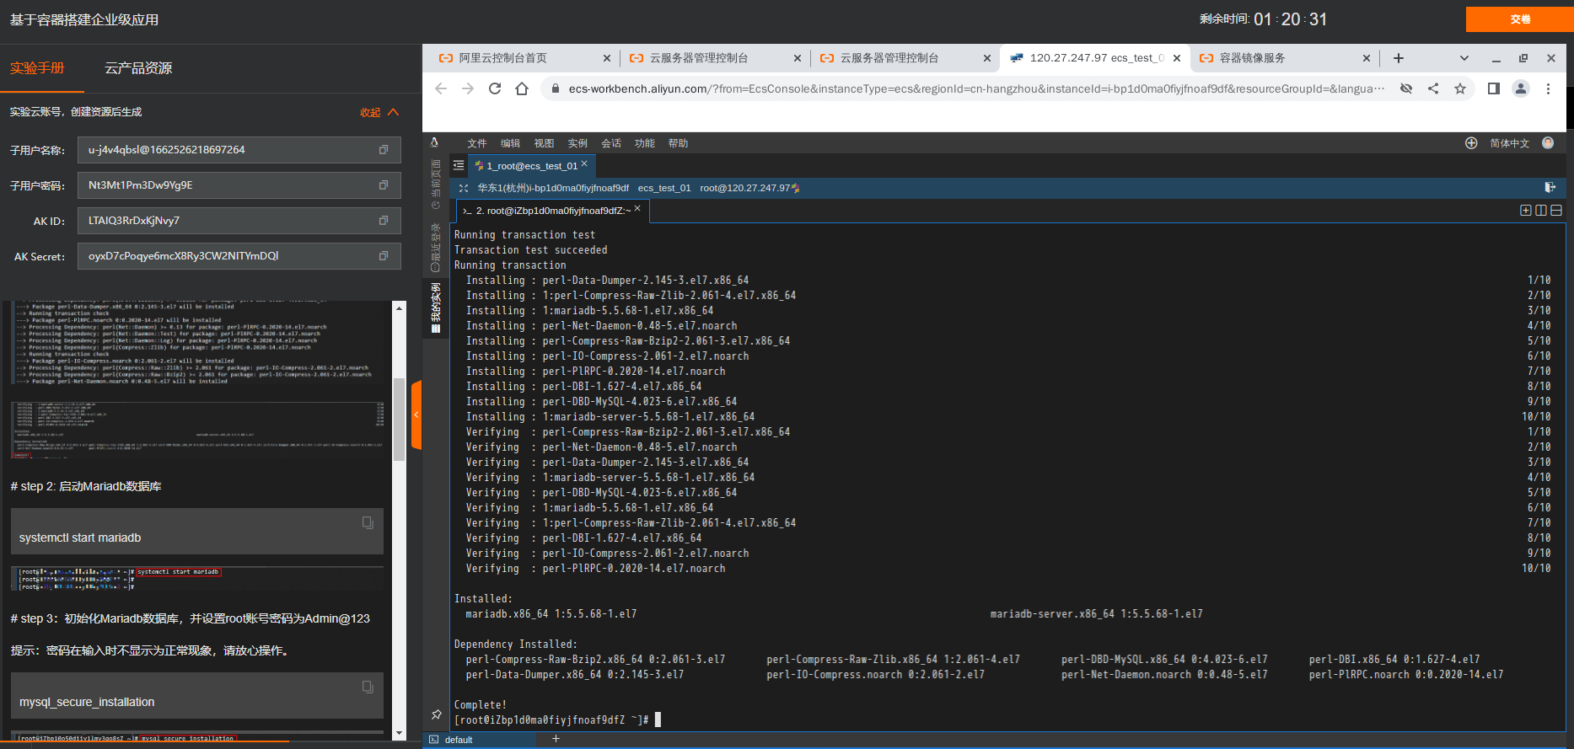Open the browser profile menu

point(1521,88)
